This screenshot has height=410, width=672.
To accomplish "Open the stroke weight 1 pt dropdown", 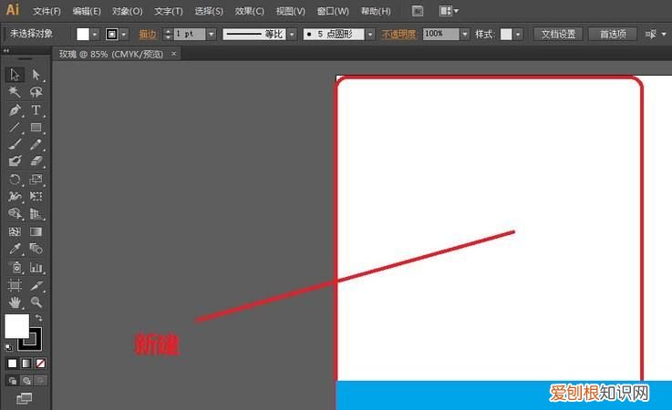I will pos(212,35).
